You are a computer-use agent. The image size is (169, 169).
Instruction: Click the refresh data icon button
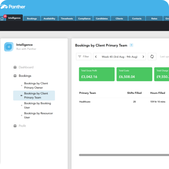click(152, 56)
